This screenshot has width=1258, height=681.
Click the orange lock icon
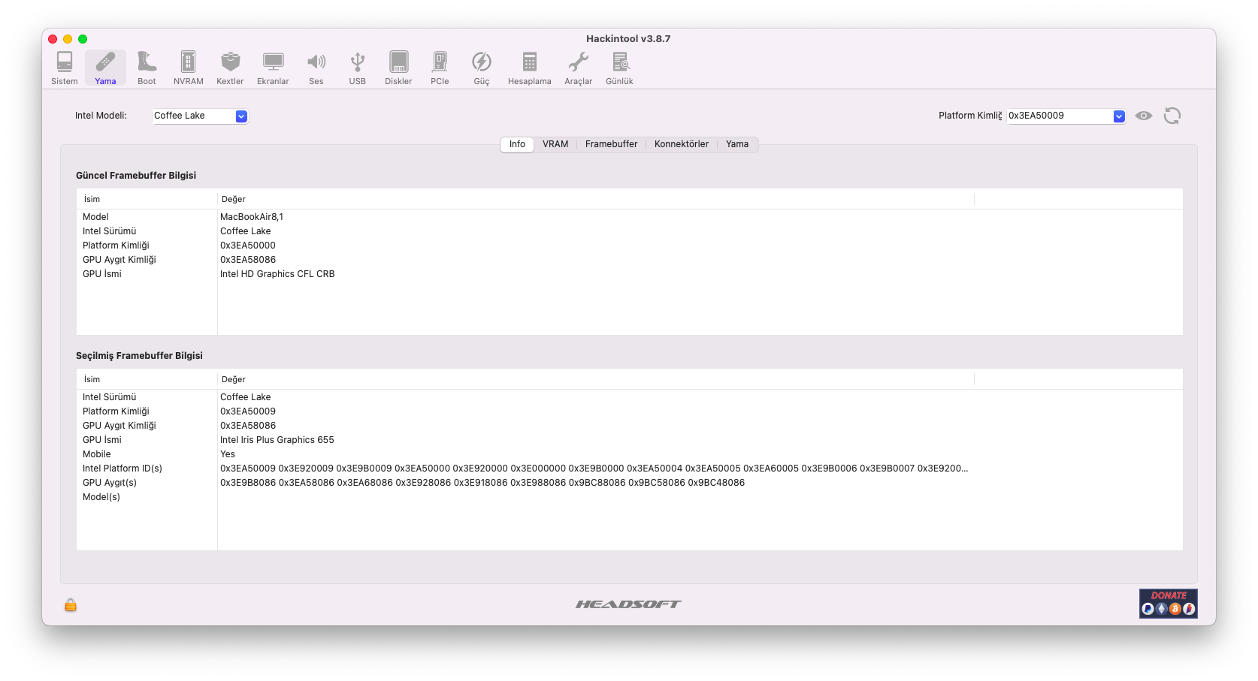coord(71,604)
